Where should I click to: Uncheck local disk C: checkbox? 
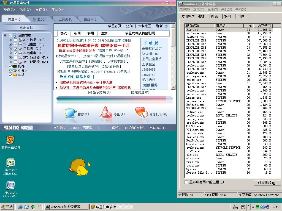coord(16,44)
